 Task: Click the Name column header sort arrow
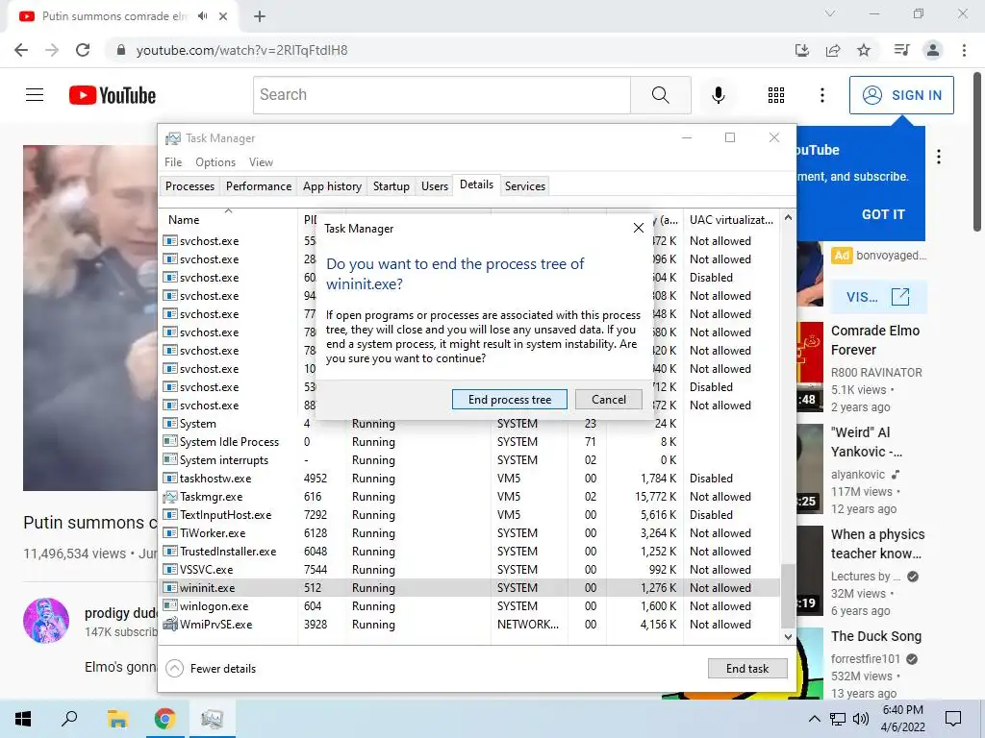(229, 210)
